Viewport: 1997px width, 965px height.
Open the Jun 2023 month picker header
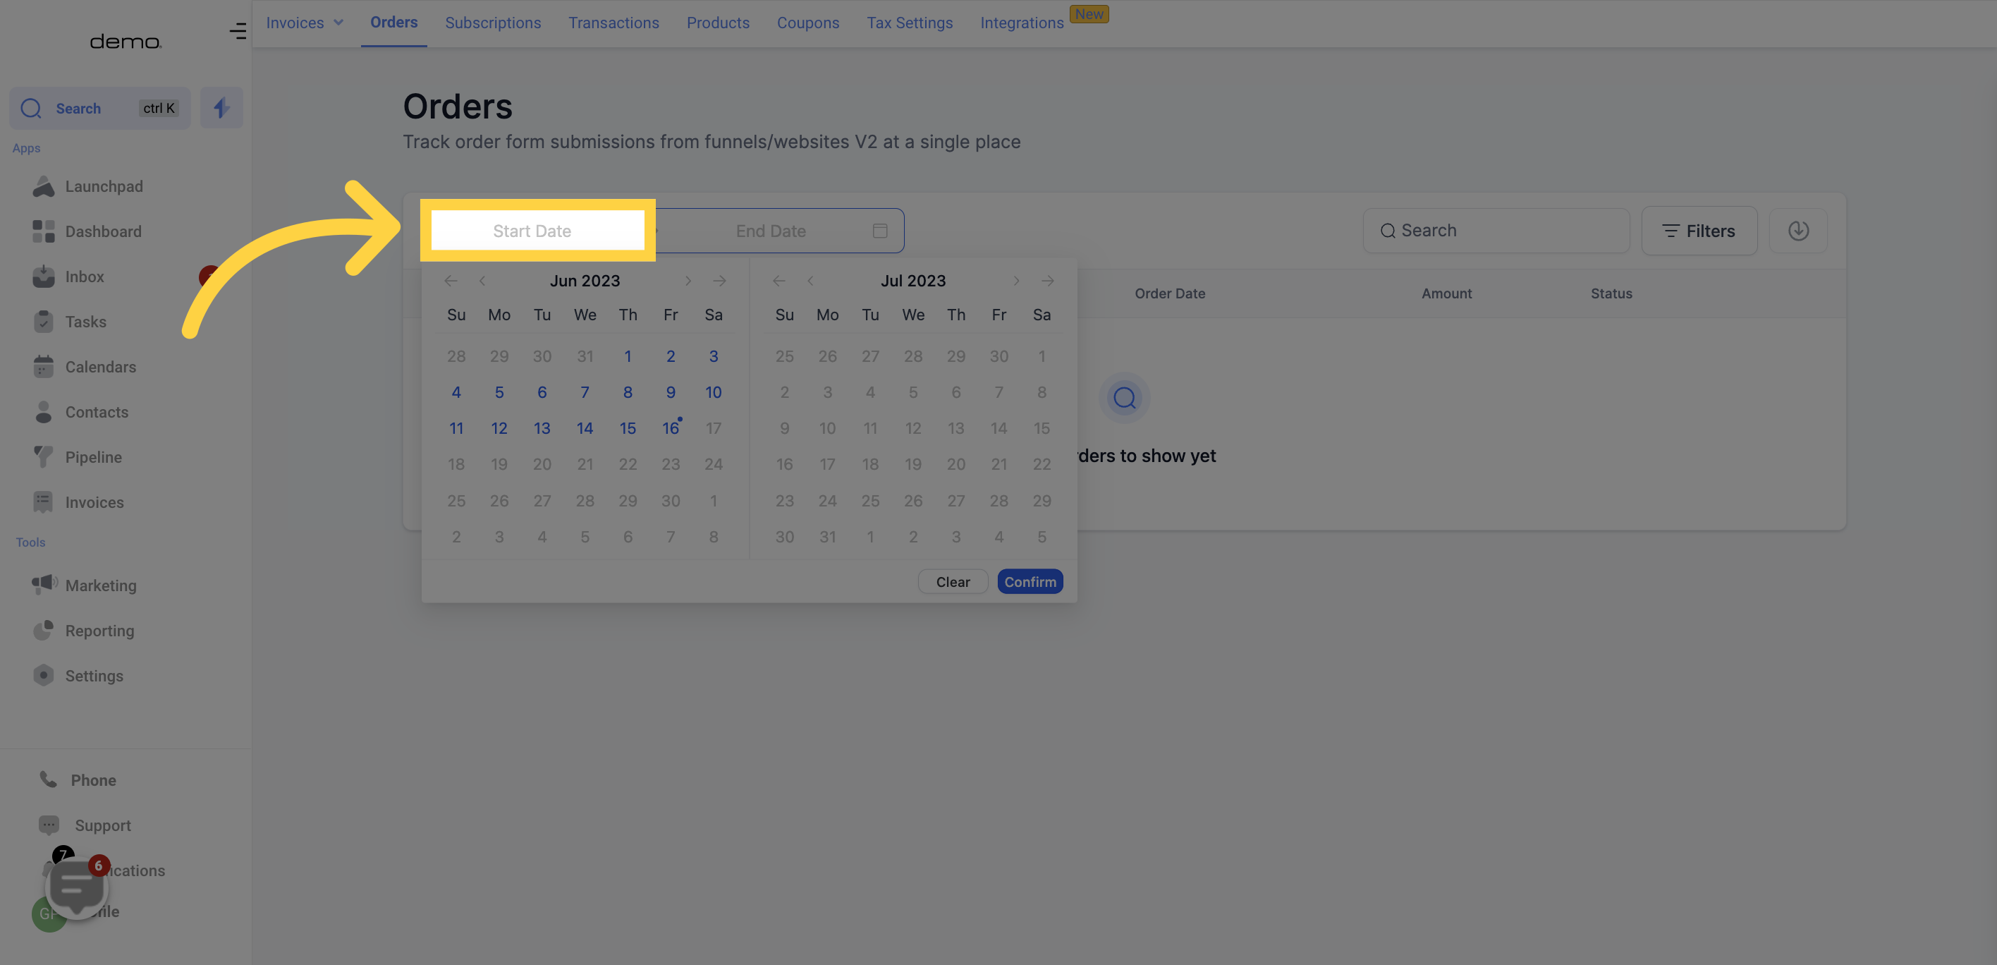coord(585,281)
